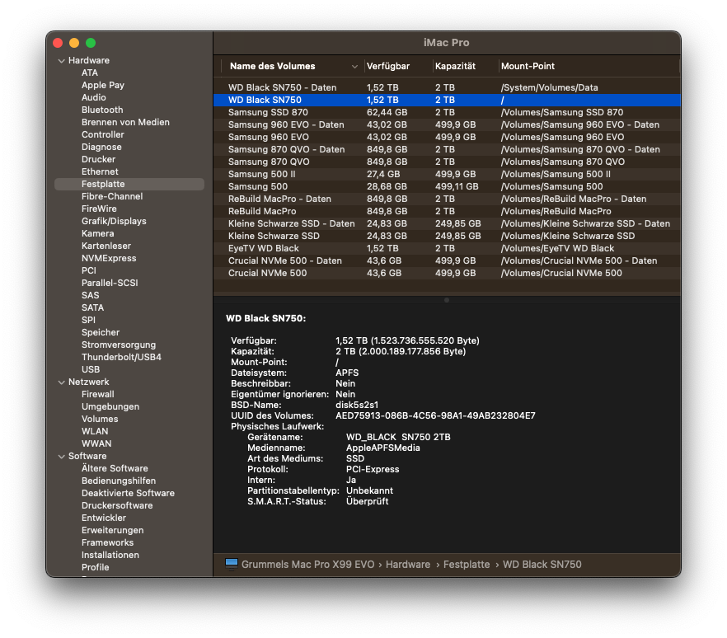Click the yellow minimize window button

74,43
